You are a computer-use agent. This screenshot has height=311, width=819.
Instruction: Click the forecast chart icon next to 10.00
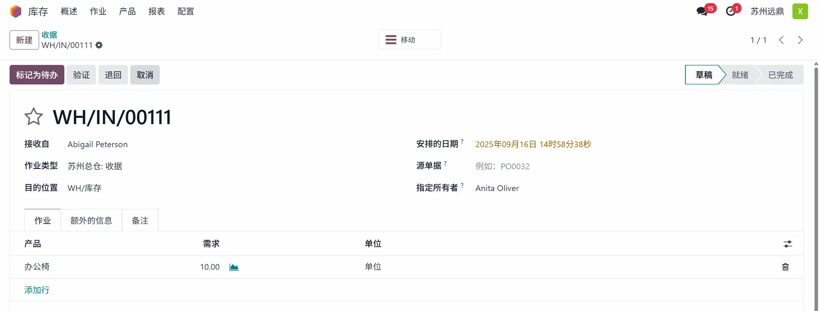(234, 267)
